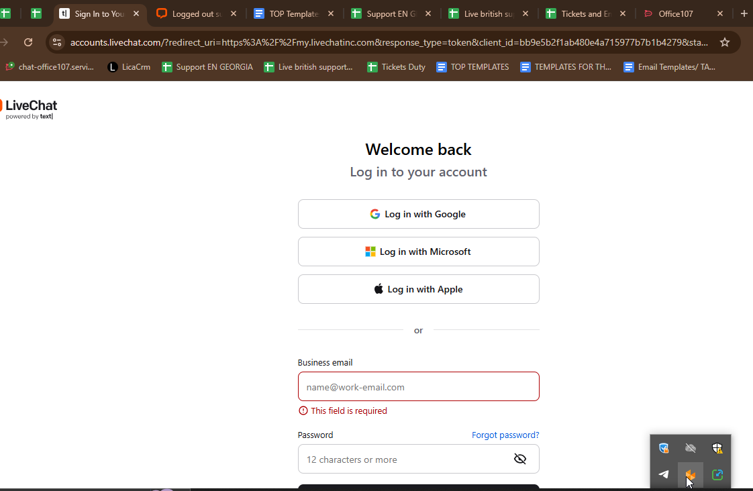This screenshot has height=491, width=753.
Task: Open Email Templates/ TA... bookmark
Action: click(669, 66)
